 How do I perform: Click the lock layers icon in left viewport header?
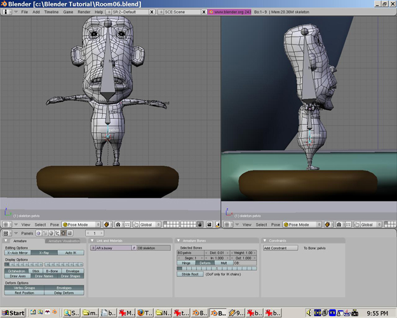(200, 225)
